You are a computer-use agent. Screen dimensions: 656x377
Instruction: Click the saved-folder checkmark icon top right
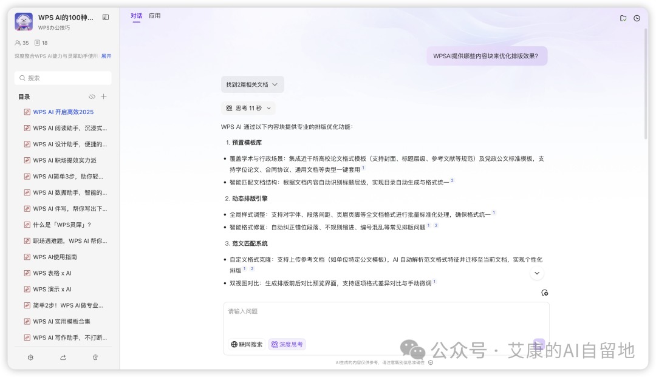click(x=623, y=18)
